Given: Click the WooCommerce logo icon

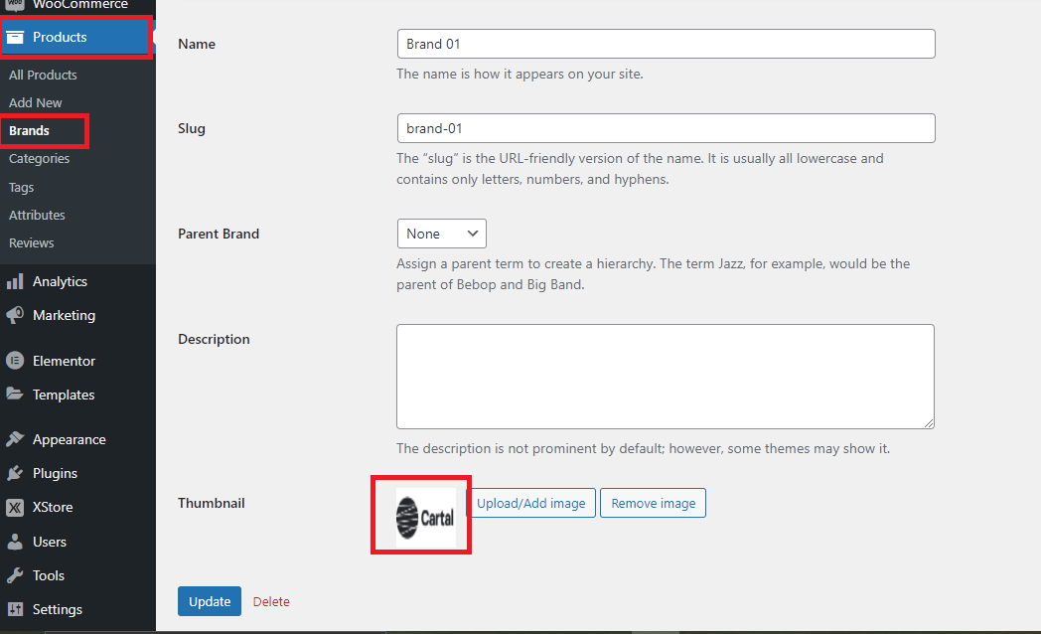Looking at the screenshot, I should (15, 5).
